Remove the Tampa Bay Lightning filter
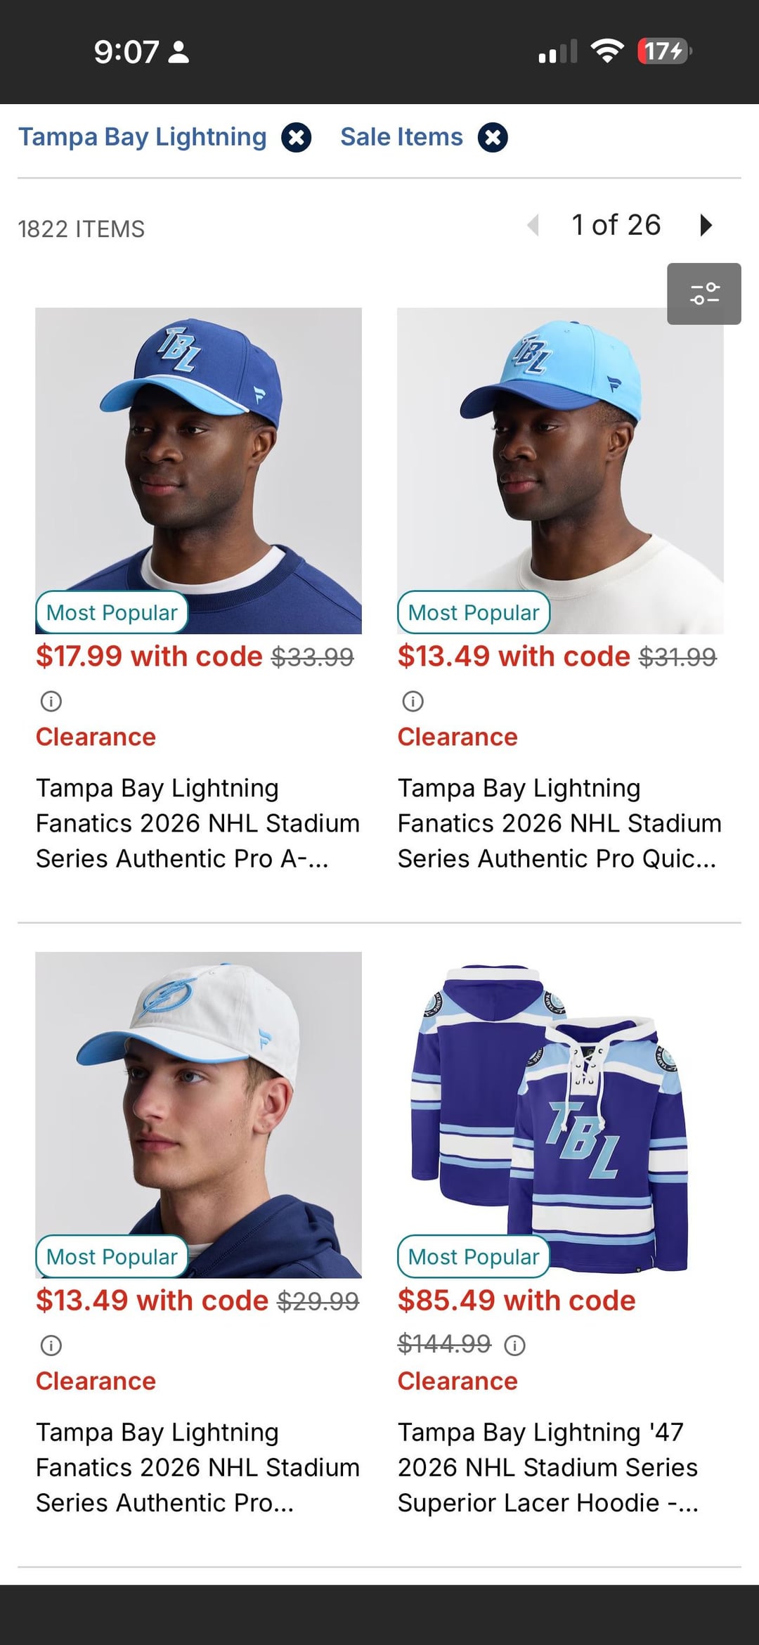Viewport: 759px width, 1645px height. (296, 137)
